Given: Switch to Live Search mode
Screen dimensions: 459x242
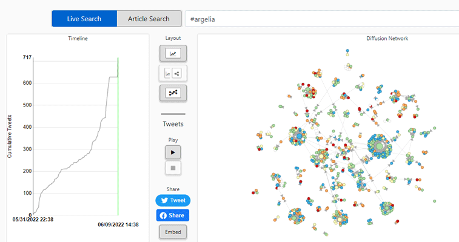Looking at the screenshot, I should [84, 19].
